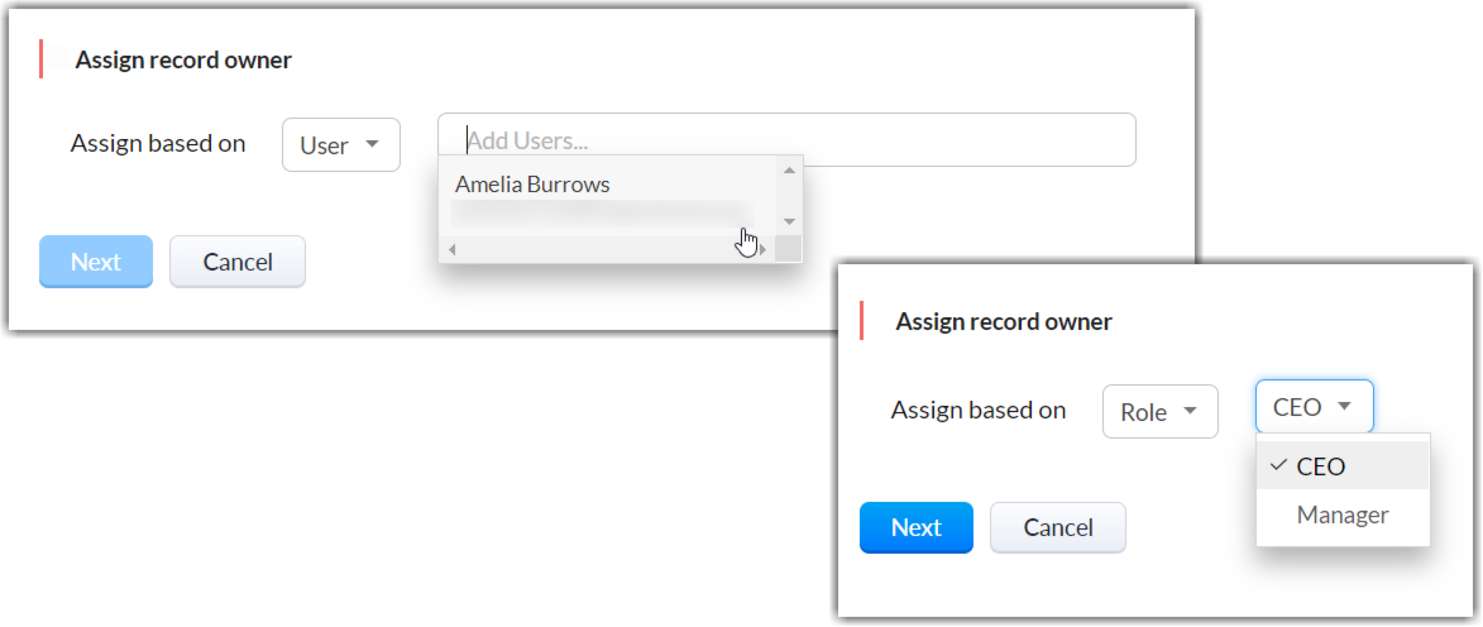1483x627 pixels.
Task: Click the Add Users input field
Action: coord(786,140)
